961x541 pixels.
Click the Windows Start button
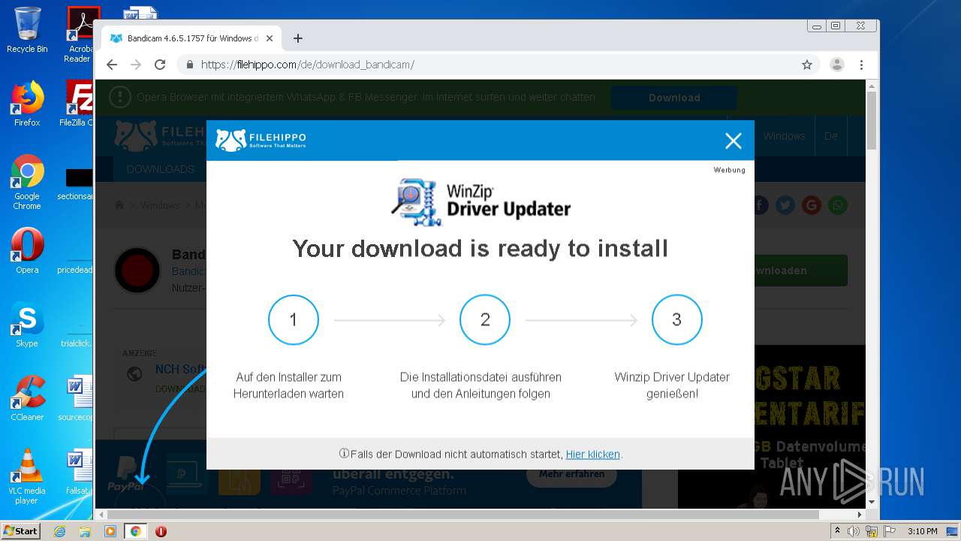coord(20,530)
